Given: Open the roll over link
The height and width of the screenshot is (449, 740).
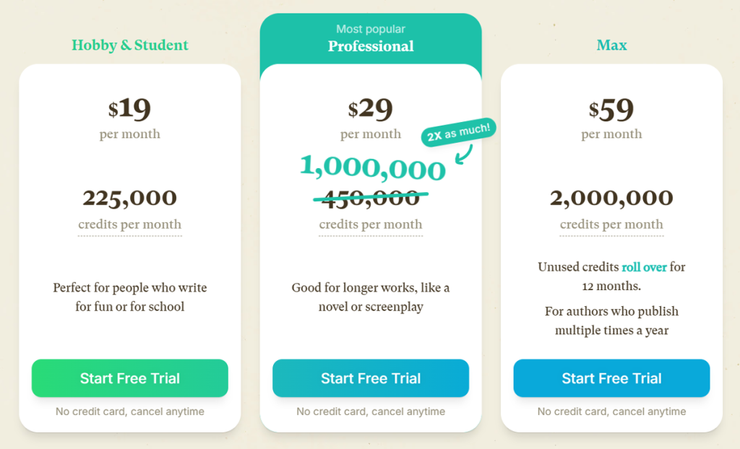Looking at the screenshot, I should 644,266.
